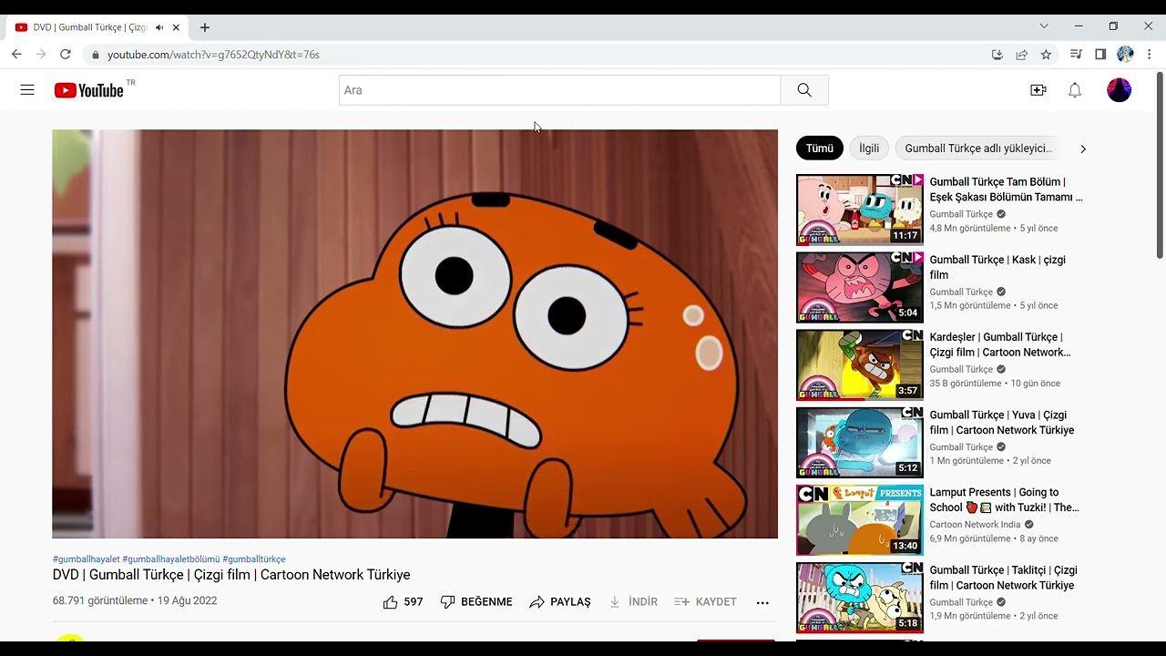Close the DVD Gumball Türkçe tab

tap(176, 27)
